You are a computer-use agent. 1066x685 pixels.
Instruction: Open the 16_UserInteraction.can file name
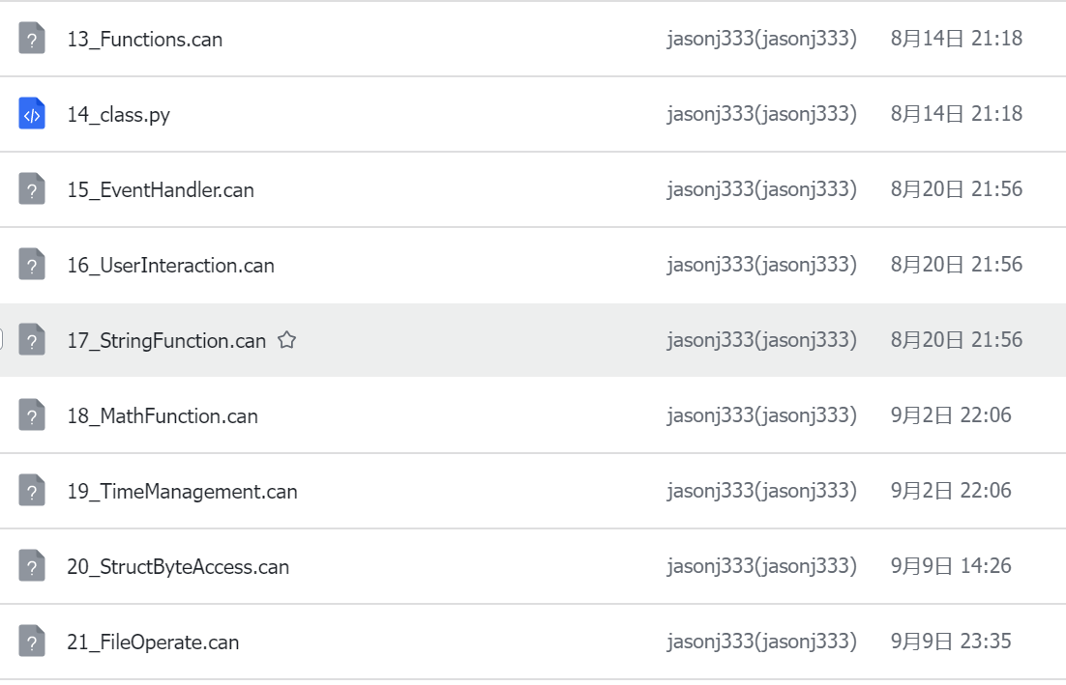[x=170, y=266]
